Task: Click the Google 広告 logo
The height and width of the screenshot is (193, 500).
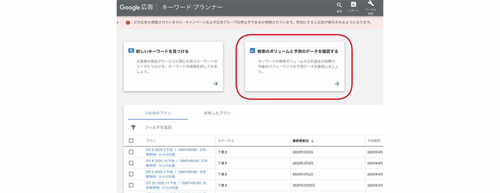Action: (x=137, y=7)
